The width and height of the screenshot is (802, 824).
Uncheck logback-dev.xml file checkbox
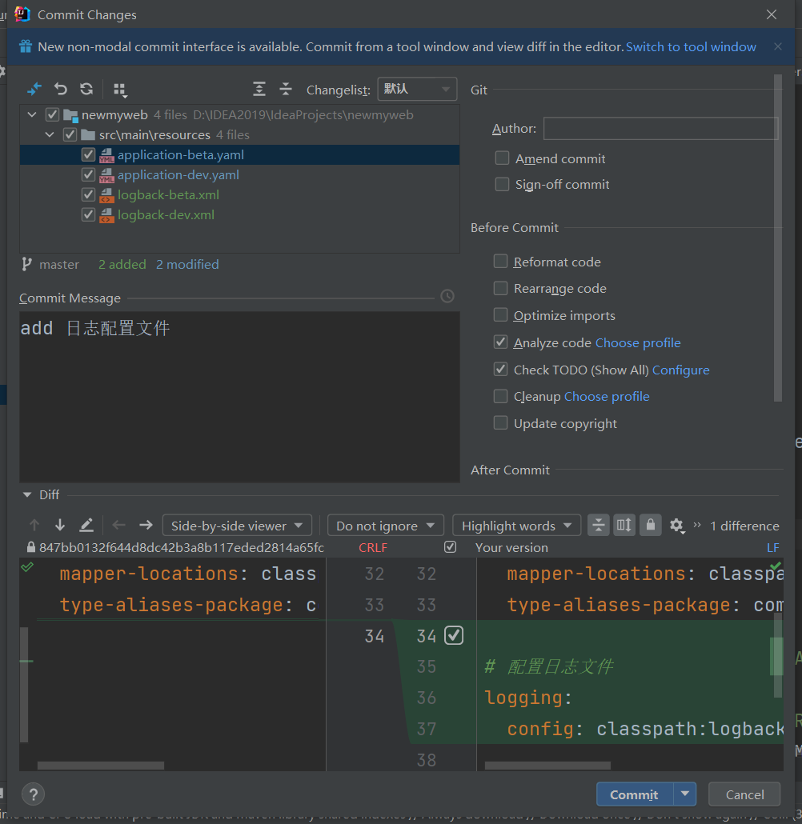coord(89,214)
